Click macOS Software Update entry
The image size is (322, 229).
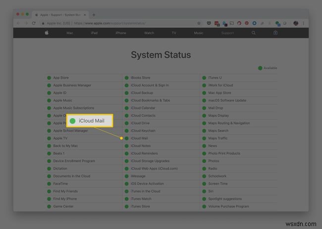click(x=227, y=100)
